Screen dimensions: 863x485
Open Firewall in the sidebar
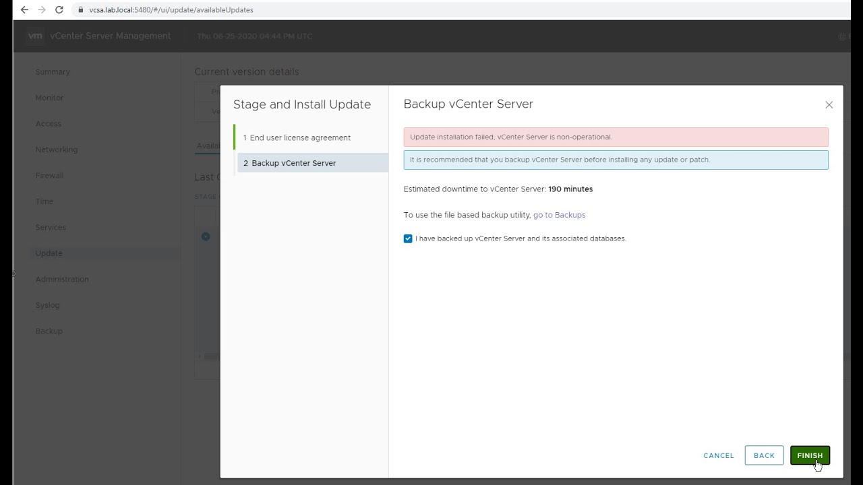[49, 176]
